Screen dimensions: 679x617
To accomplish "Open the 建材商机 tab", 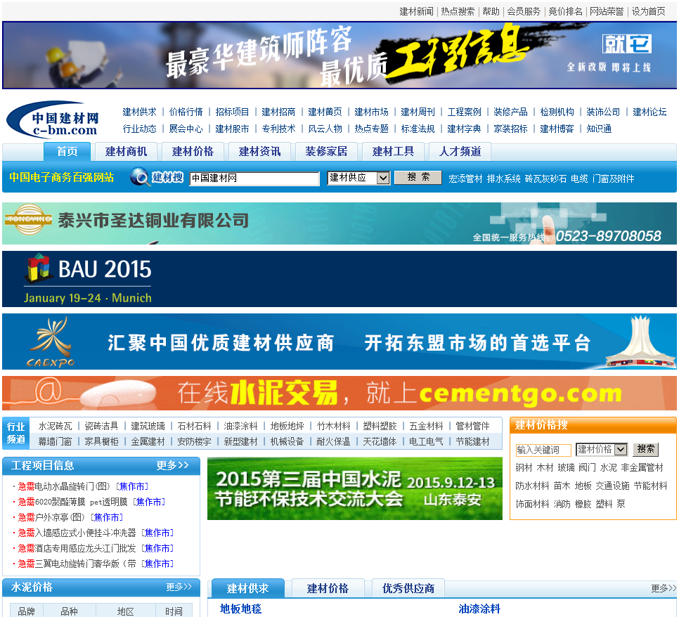I will click(x=126, y=152).
